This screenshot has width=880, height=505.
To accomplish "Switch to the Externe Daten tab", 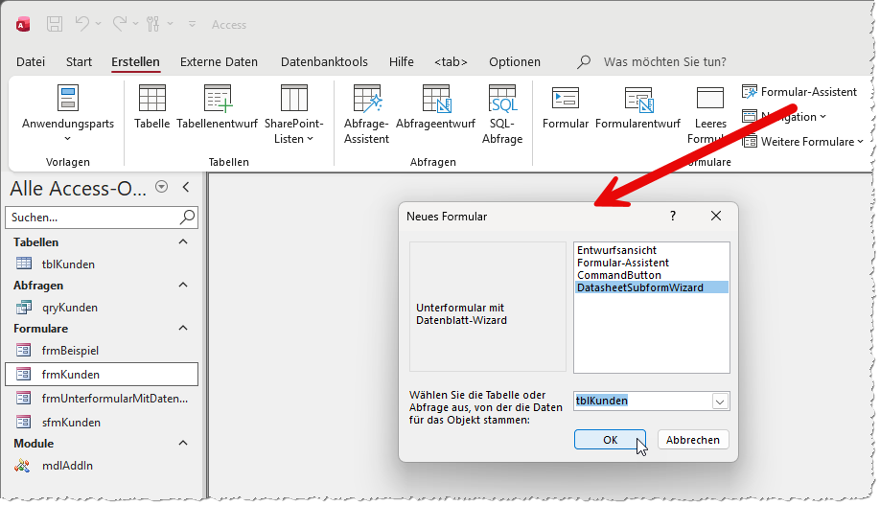I will point(219,61).
